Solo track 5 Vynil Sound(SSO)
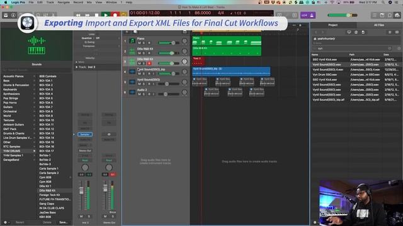The height and width of the screenshot is (226, 403). pos(144,83)
